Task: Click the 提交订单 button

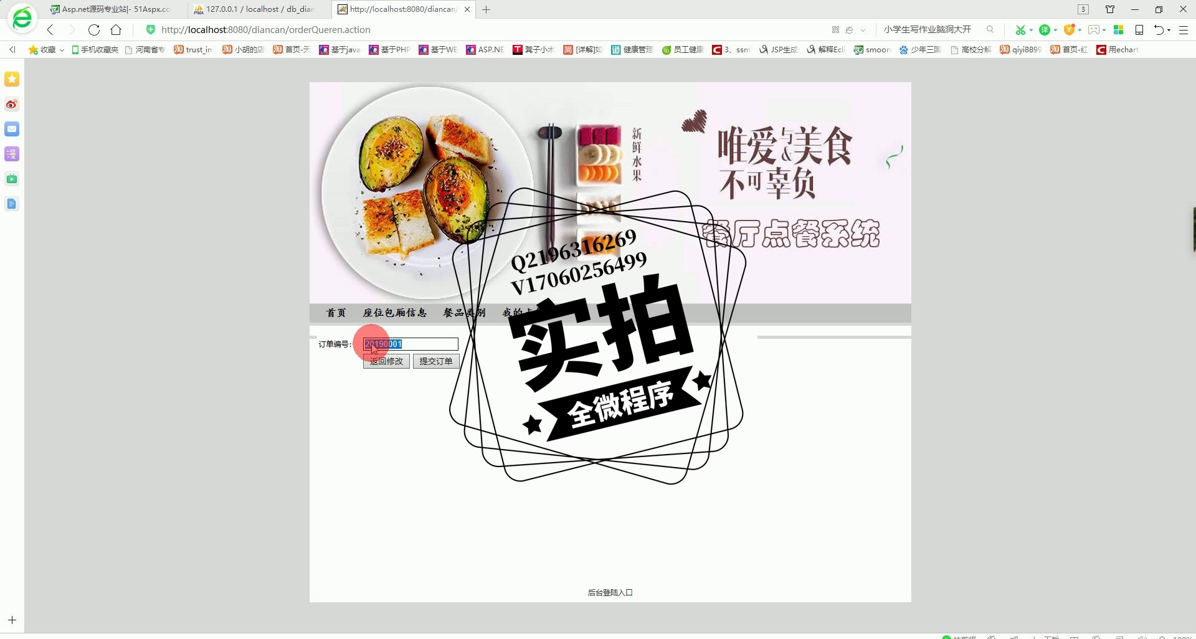Action: coord(436,361)
